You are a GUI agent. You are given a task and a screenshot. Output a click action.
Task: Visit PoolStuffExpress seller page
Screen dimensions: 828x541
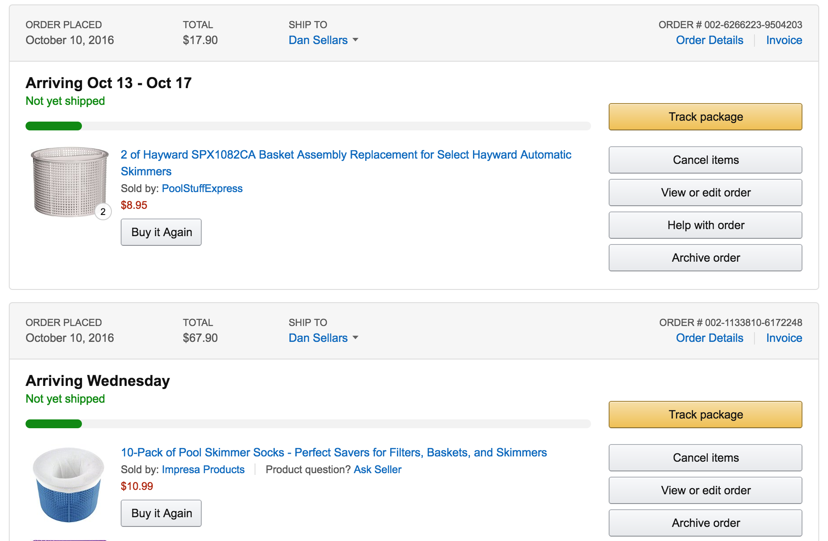pyautogui.click(x=202, y=189)
